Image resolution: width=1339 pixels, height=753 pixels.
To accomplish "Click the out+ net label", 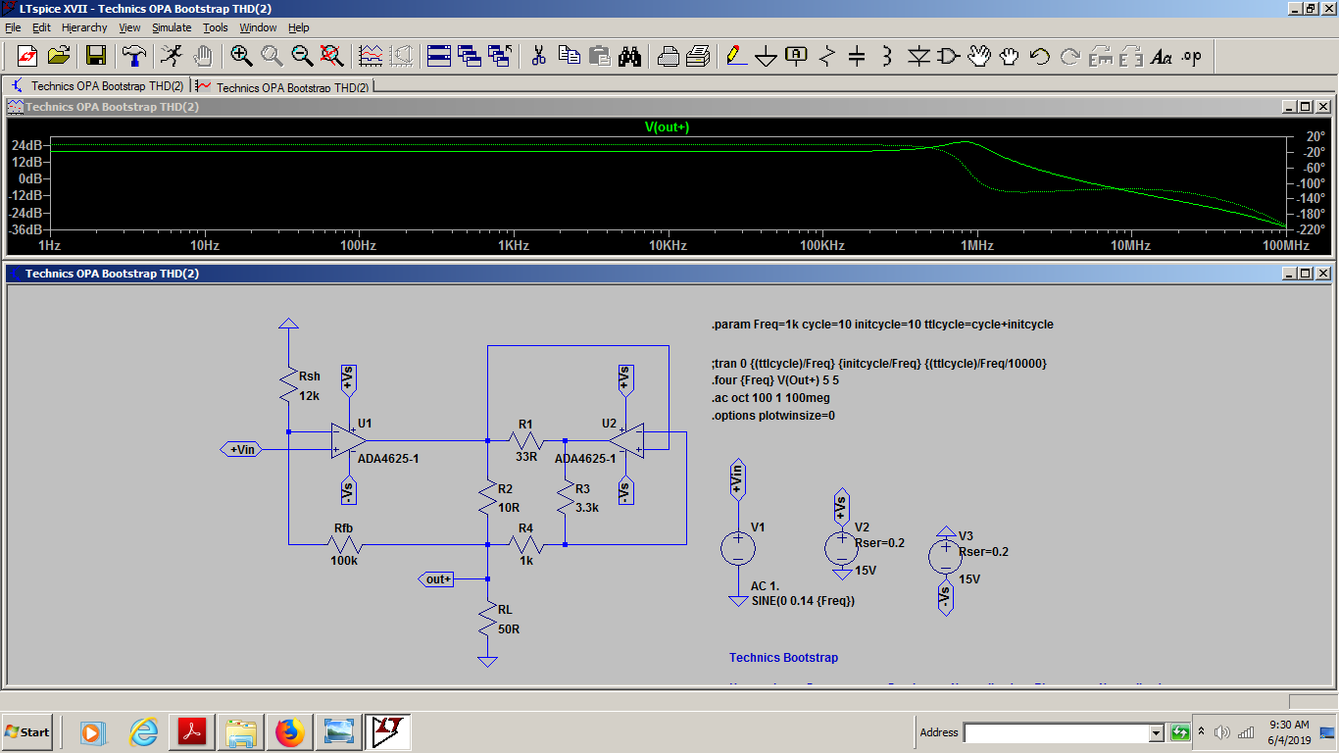I will coord(438,579).
